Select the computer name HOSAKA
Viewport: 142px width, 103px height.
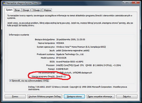(60, 43)
